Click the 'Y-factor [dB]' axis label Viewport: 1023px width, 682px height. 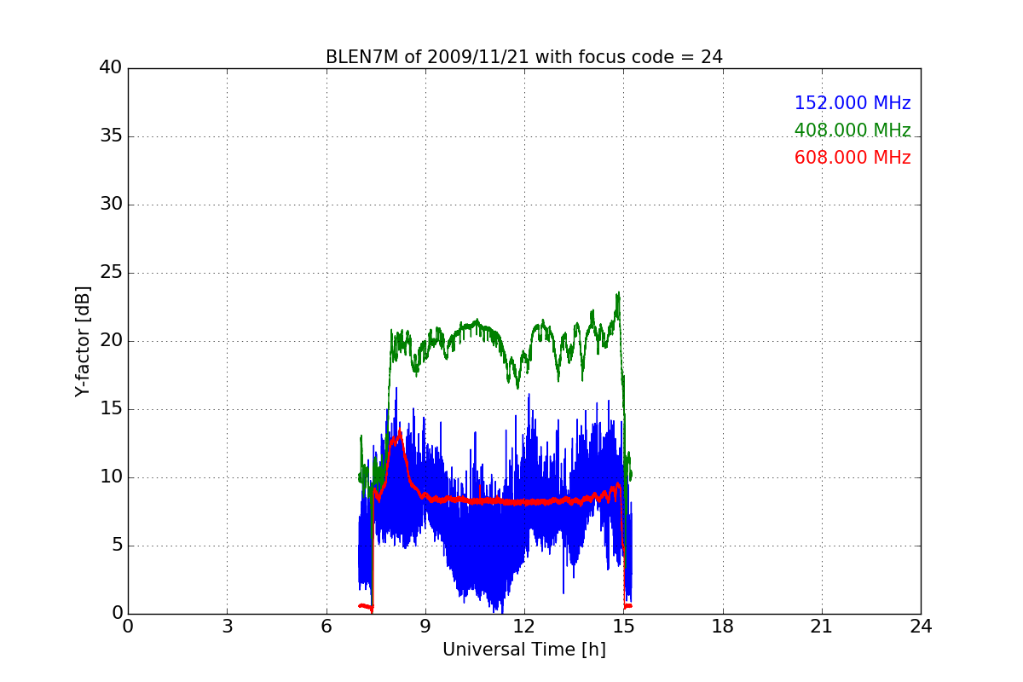[83, 341]
